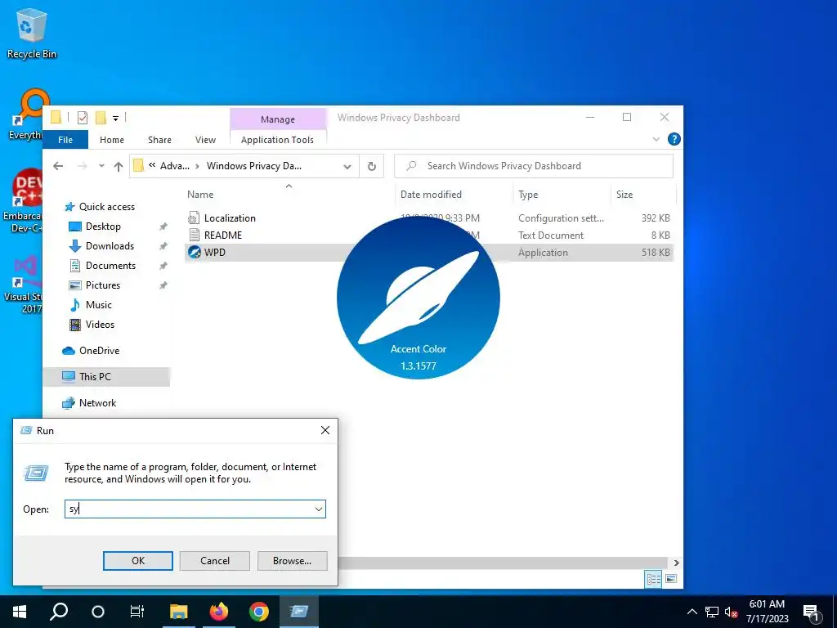Open the muted volume tray icon
This screenshot has height=628, width=837.
pos(731,612)
